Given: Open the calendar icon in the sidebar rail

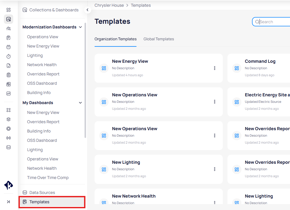Looking at the screenshot, I should tap(9, 47).
